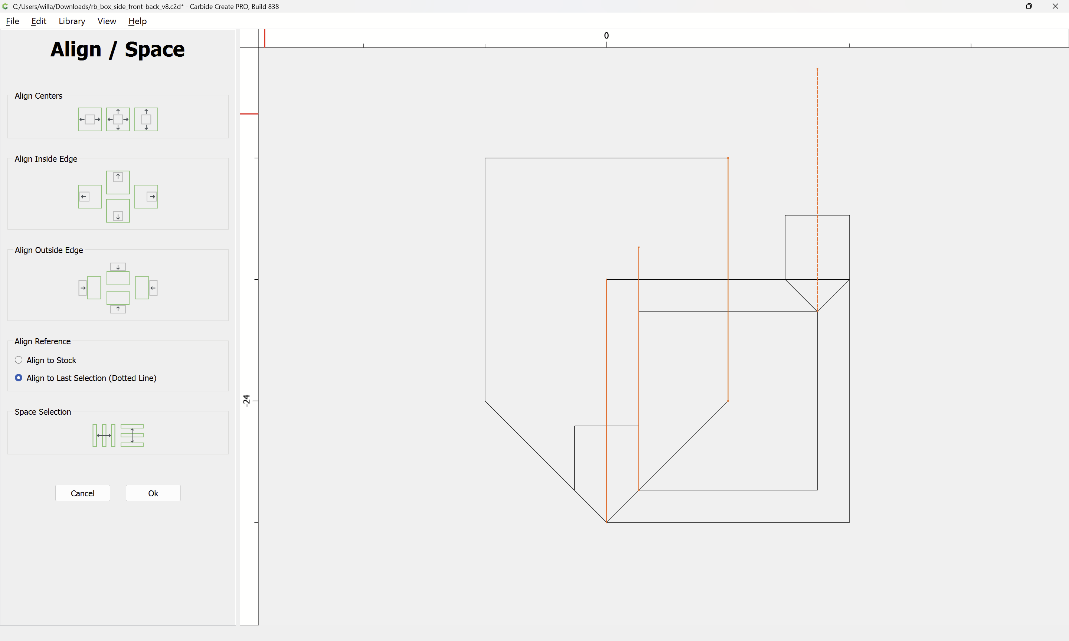Align to outside right edge icon
Image resolution: width=1069 pixels, height=641 pixels.
[x=146, y=288]
